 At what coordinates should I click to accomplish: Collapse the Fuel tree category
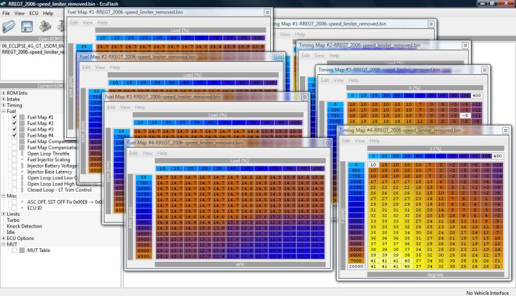point(3,112)
